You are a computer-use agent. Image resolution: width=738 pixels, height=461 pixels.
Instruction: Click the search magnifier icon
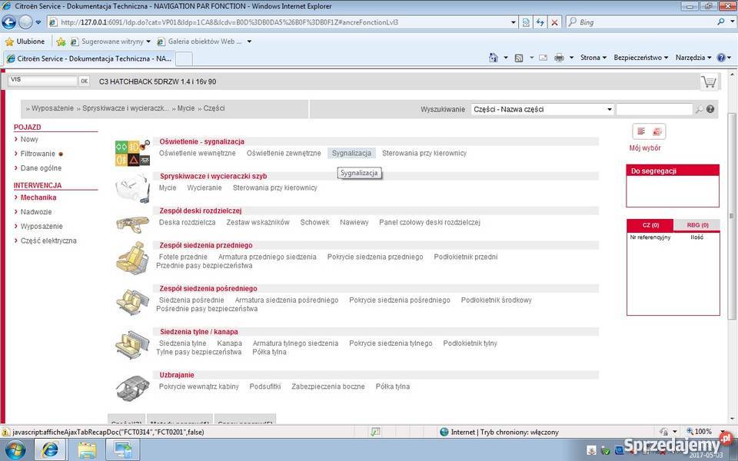tap(699, 110)
